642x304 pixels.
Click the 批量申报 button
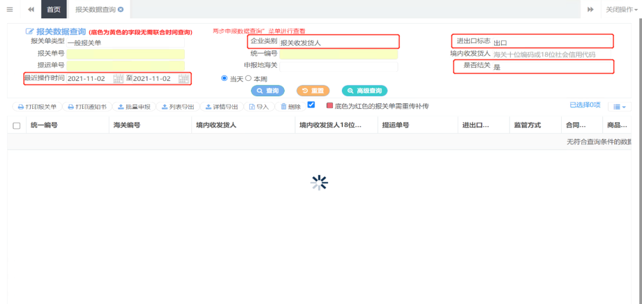point(134,107)
